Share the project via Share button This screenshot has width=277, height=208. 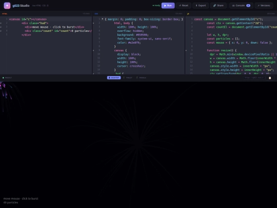pos(218,6)
